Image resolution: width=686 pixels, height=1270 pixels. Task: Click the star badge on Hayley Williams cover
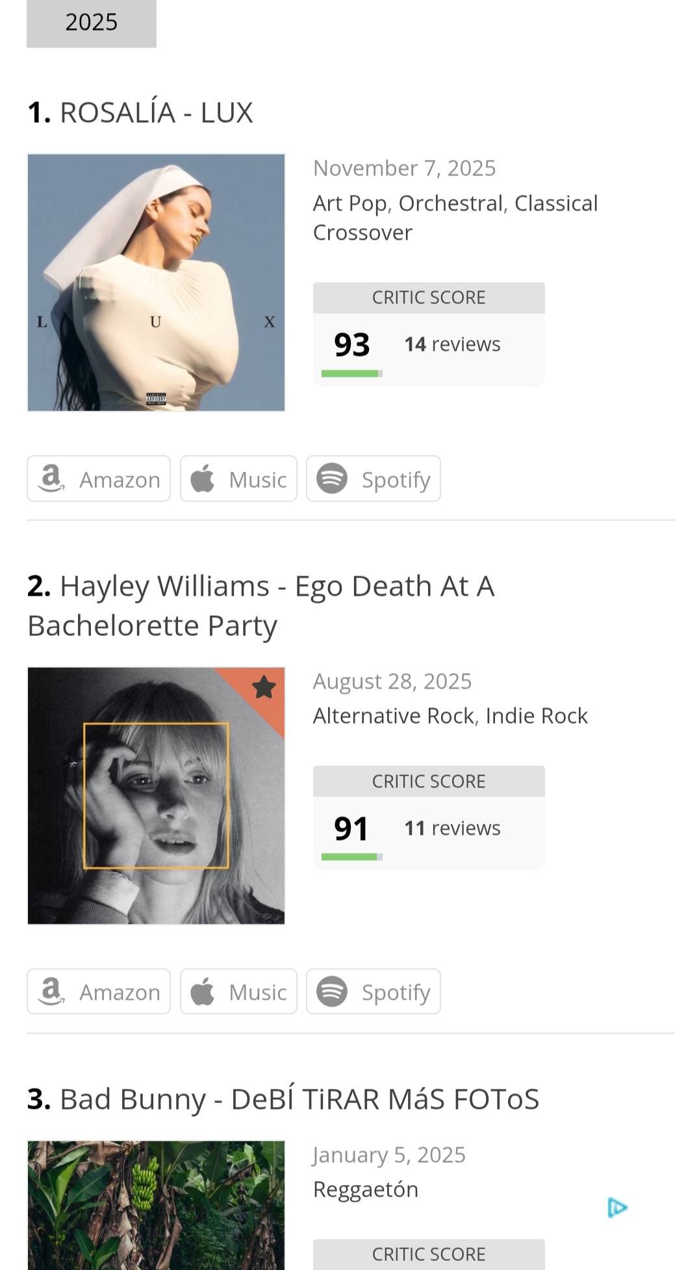[x=264, y=687]
